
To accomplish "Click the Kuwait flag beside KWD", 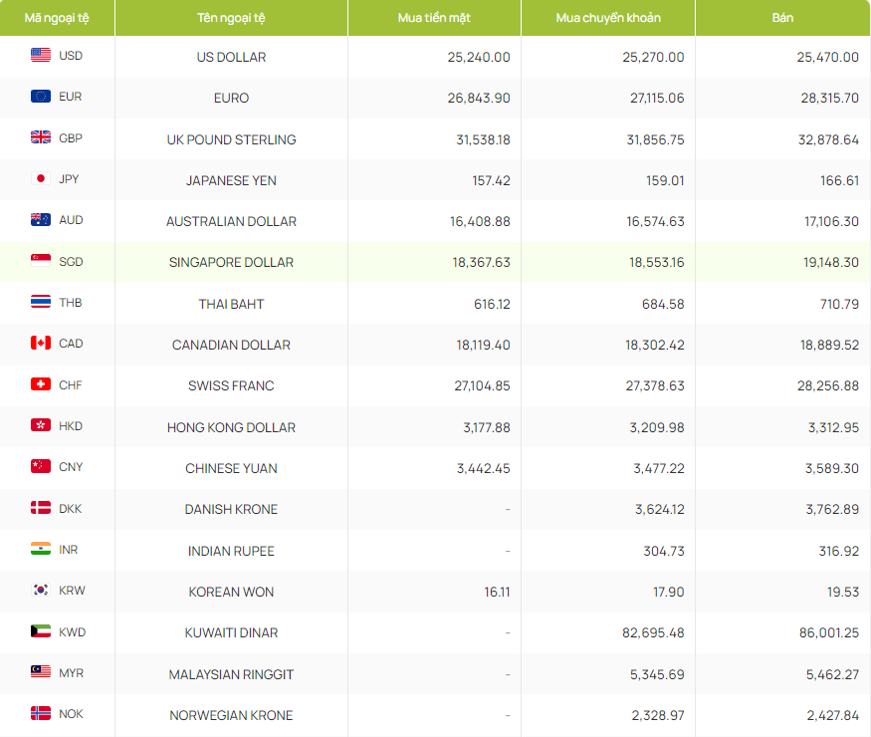I will point(41,631).
